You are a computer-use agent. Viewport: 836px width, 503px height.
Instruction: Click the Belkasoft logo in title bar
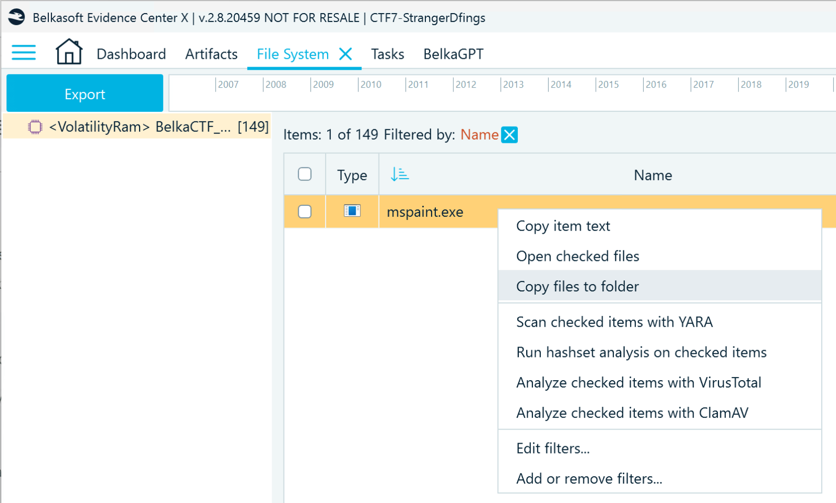16,17
